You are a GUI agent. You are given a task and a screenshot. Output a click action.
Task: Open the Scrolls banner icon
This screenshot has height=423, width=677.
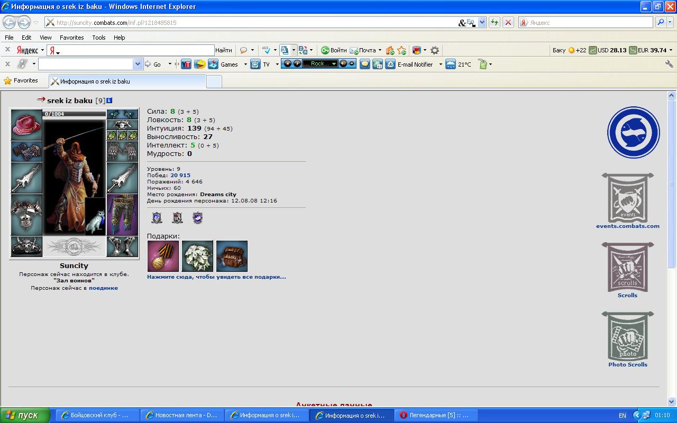pos(628,267)
